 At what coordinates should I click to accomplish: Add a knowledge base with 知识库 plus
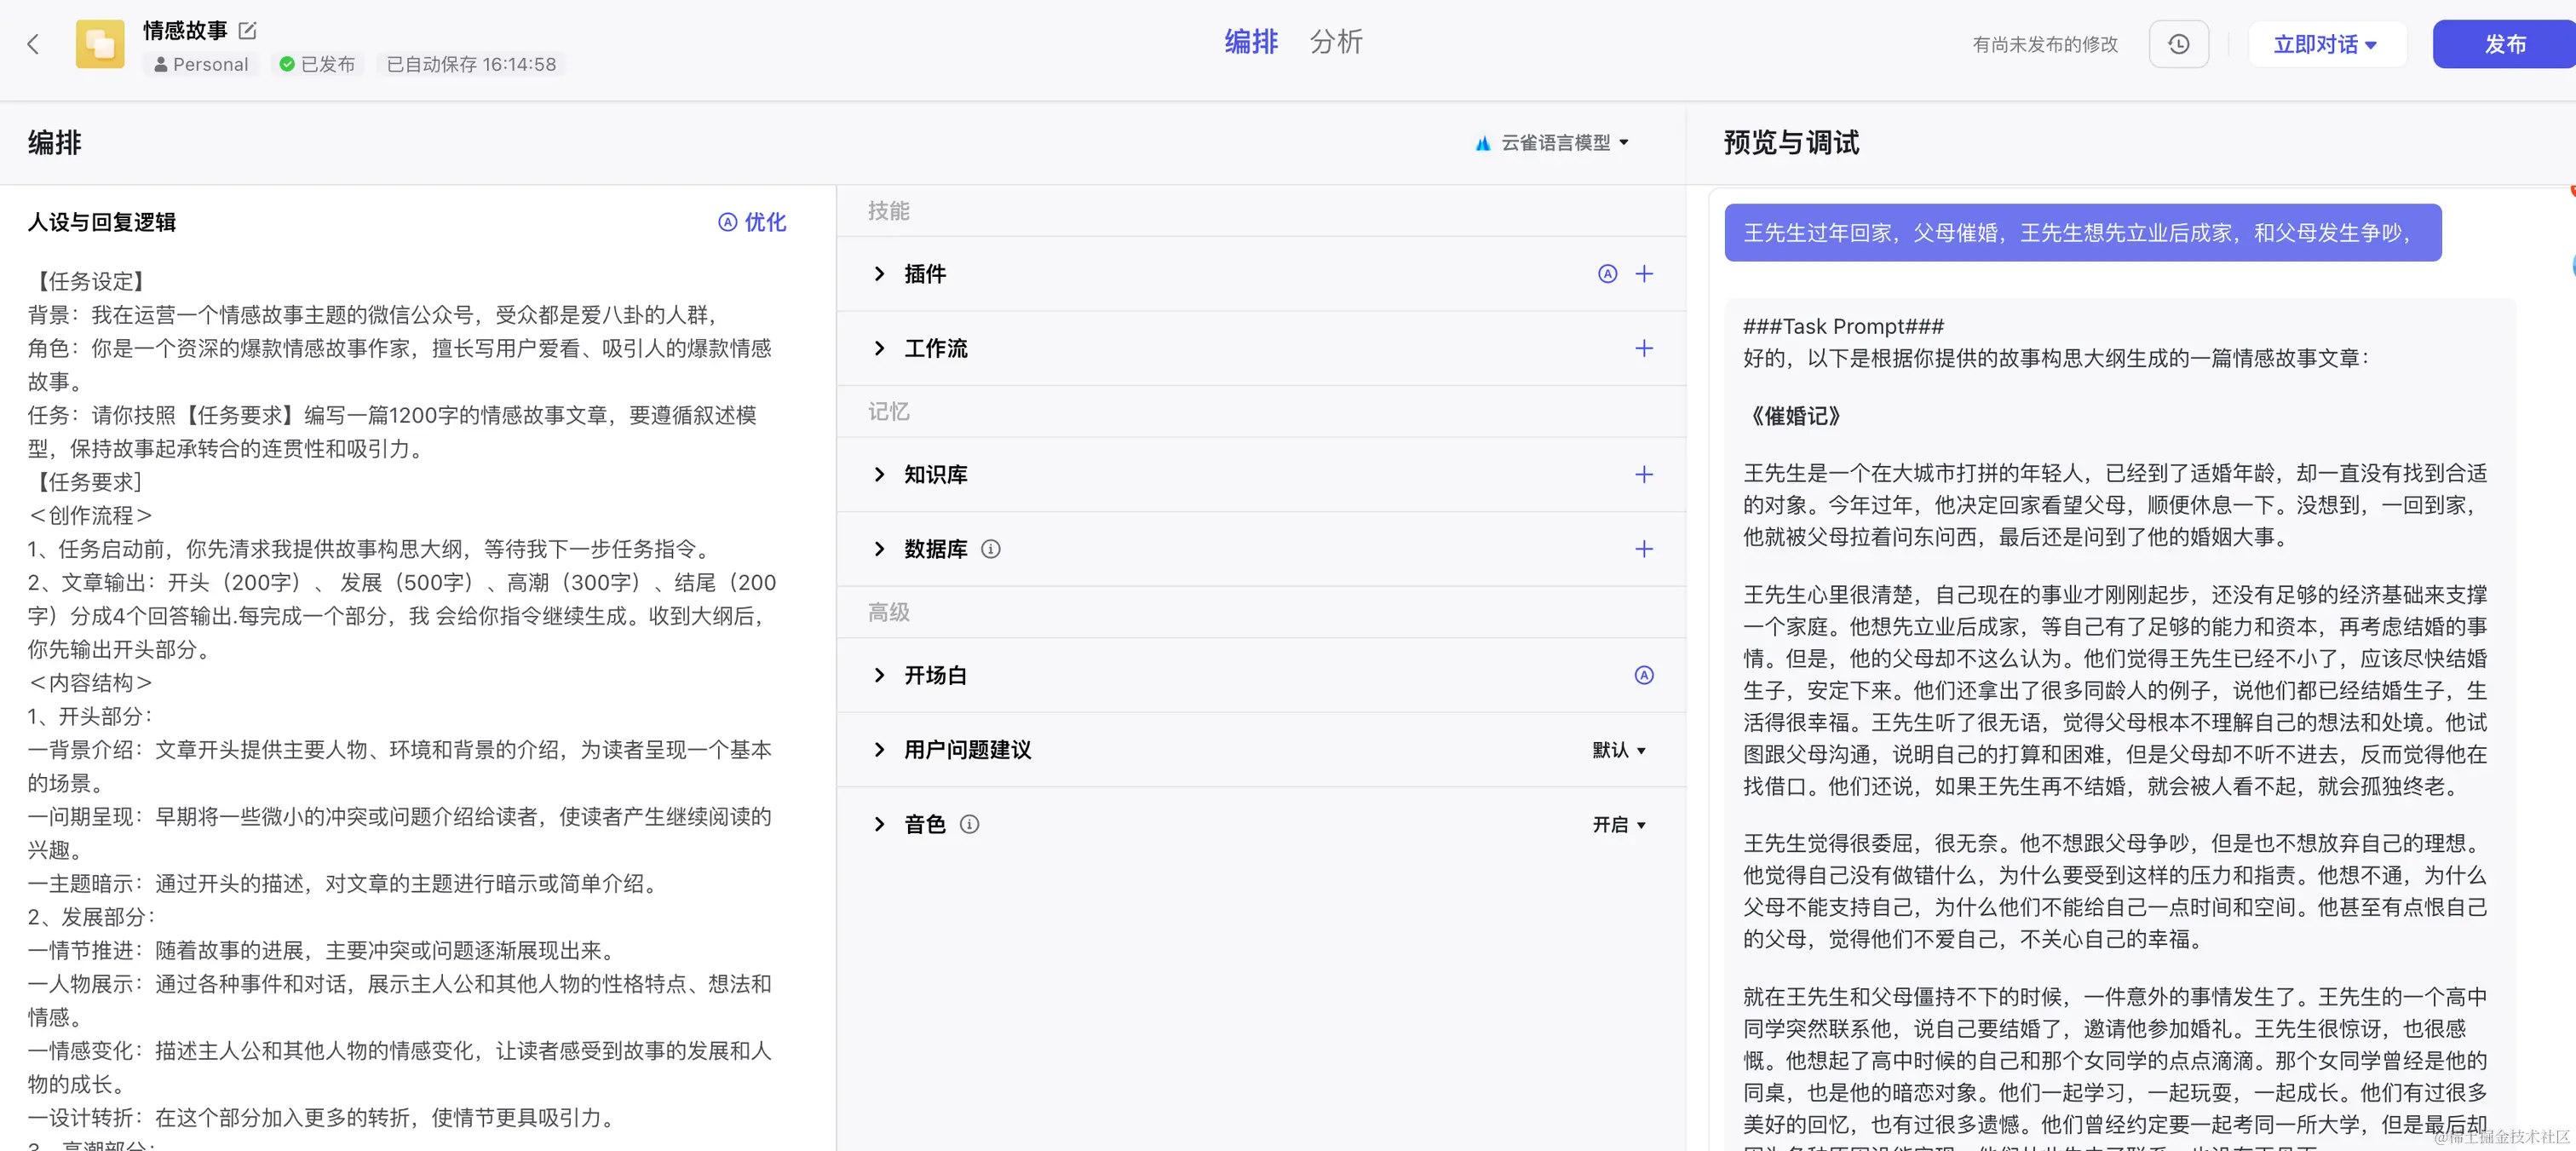coord(1643,474)
